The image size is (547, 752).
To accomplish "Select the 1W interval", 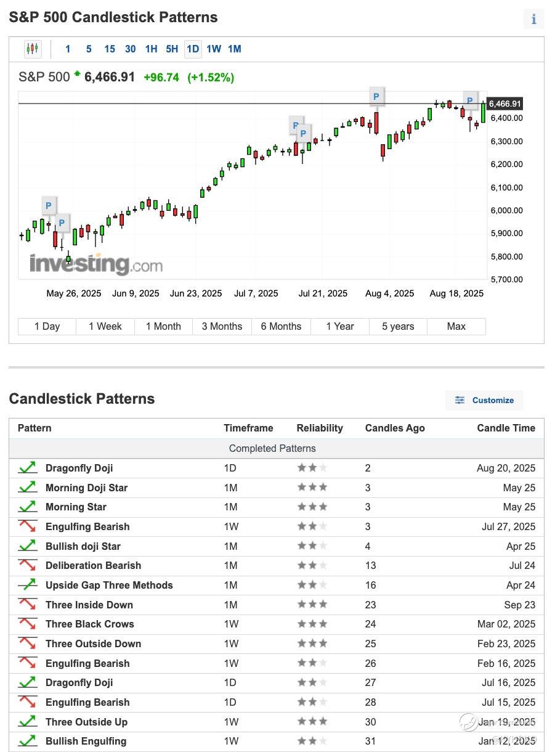I will 214,49.
